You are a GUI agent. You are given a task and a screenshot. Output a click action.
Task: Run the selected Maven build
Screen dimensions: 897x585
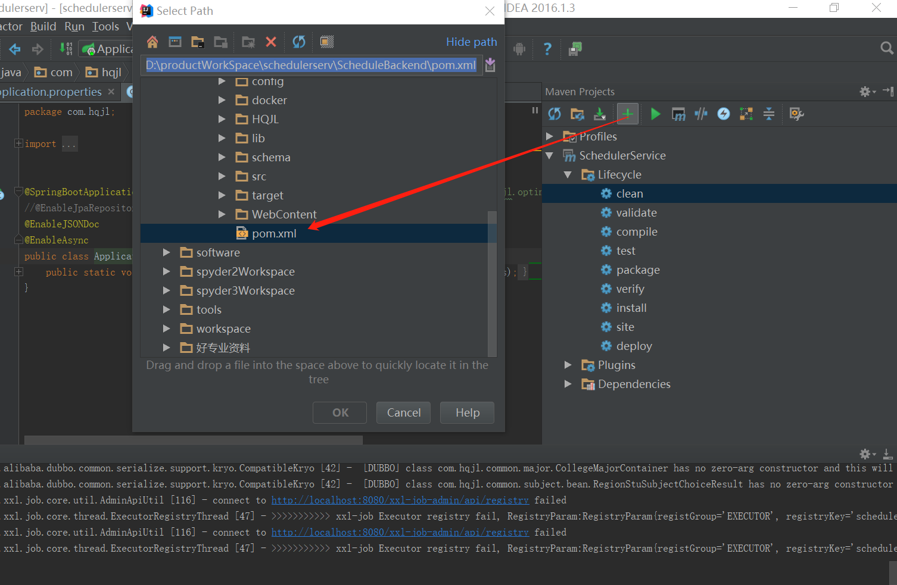[x=655, y=114]
